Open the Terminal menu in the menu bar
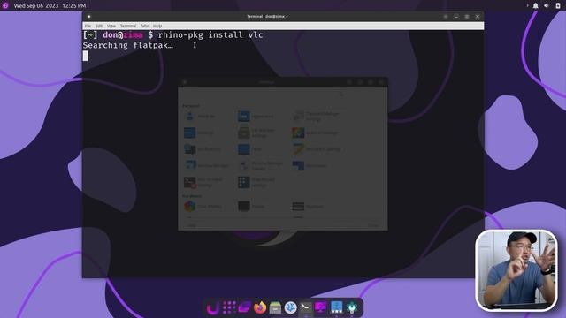The image size is (566, 318). [127, 26]
